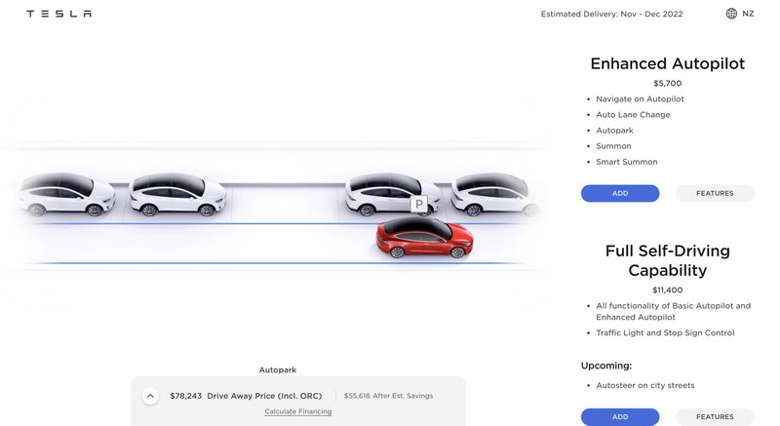Image resolution: width=780 pixels, height=426 pixels.
Task: Click the red Tesla car image
Action: [x=424, y=238]
